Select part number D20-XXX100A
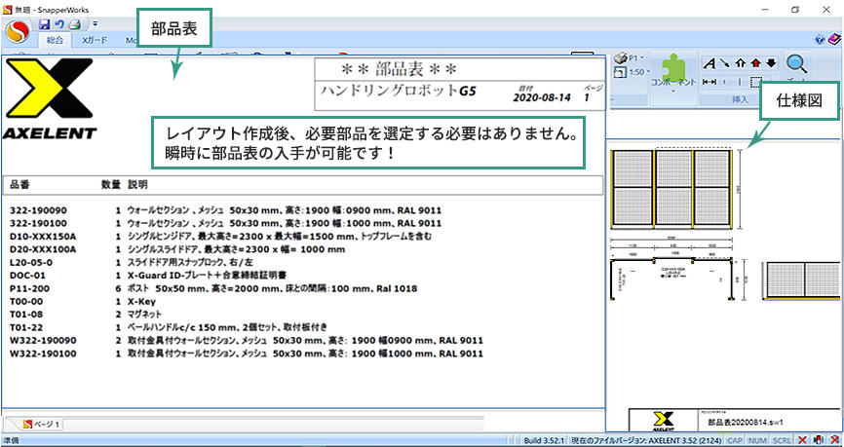This screenshot has height=447, width=844. (x=43, y=249)
